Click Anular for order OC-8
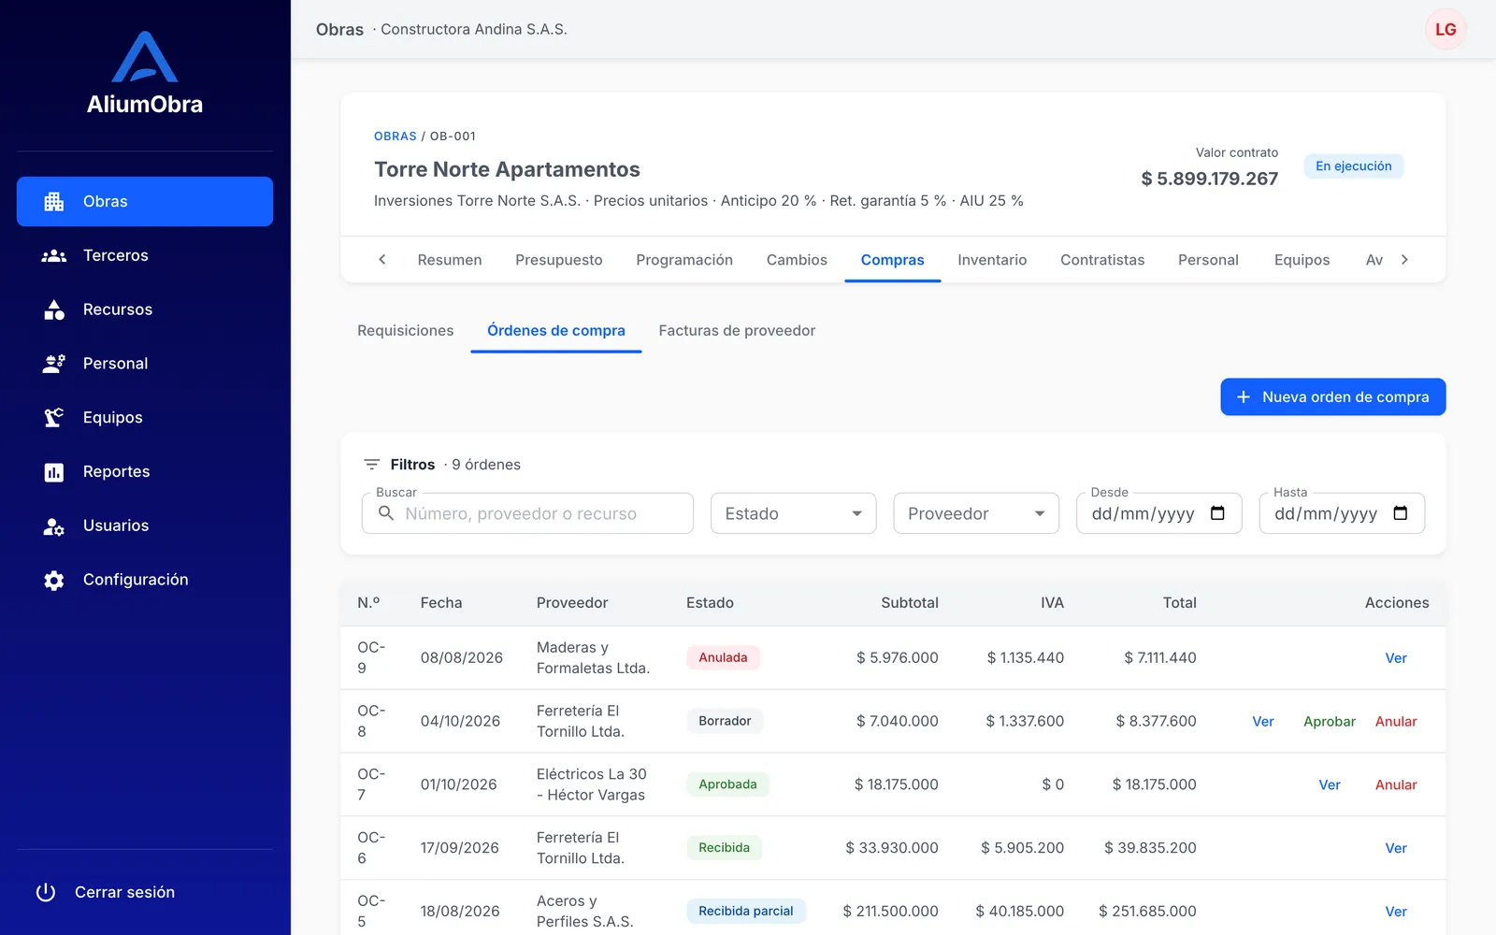Image resolution: width=1496 pixels, height=935 pixels. coord(1396,722)
